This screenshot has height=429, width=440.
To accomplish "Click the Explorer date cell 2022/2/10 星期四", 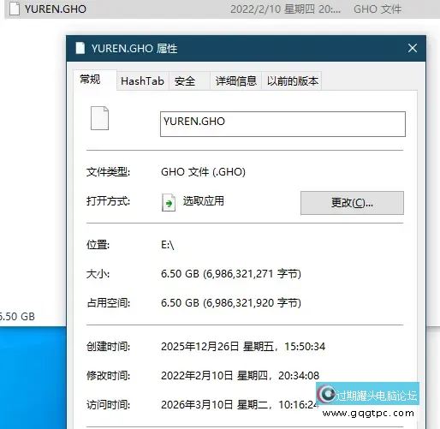I will click(285, 9).
